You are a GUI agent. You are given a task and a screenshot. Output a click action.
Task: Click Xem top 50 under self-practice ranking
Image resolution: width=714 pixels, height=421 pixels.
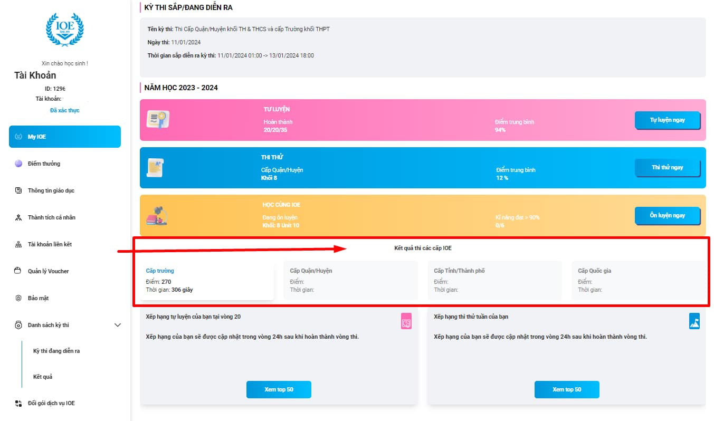279,389
